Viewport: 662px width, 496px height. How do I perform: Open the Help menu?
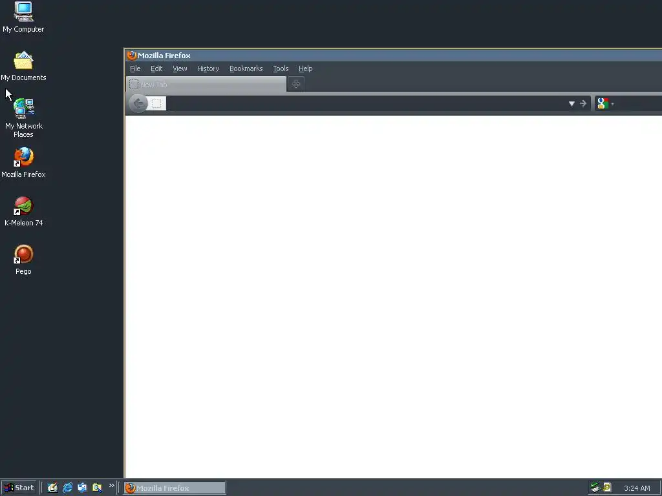coord(306,68)
